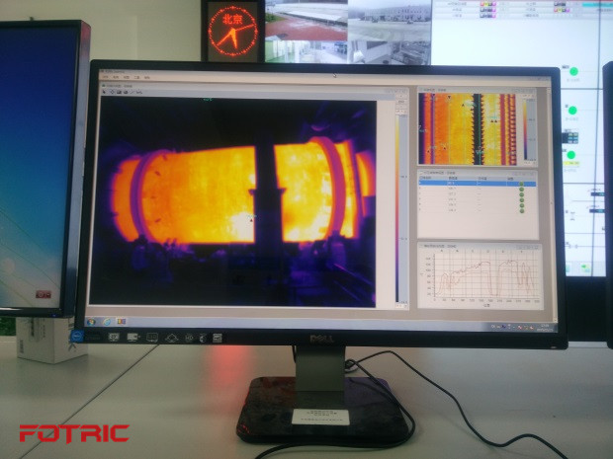
Task: Launch Internet Explorer from the taskbar
Action: tap(107, 322)
